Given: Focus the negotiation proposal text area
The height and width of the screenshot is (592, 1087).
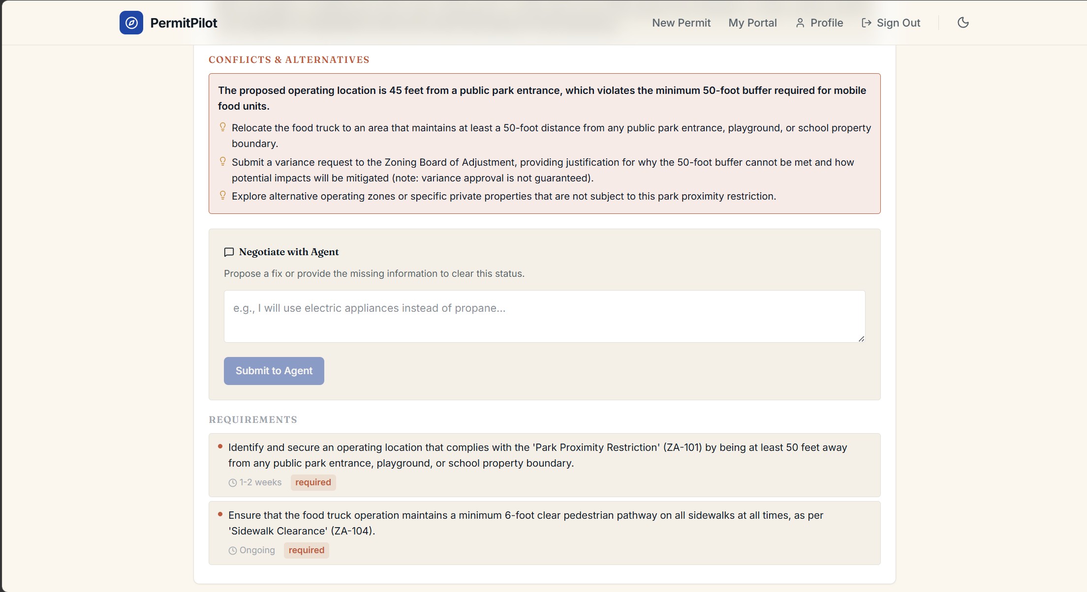Looking at the screenshot, I should tap(544, 316).
